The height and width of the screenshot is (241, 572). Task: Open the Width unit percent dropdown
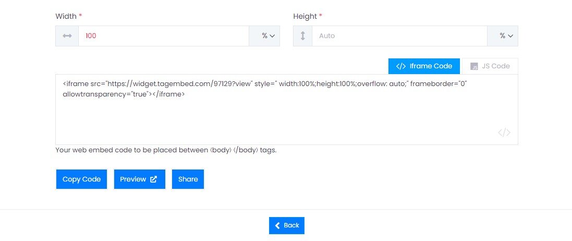[264, 36]
